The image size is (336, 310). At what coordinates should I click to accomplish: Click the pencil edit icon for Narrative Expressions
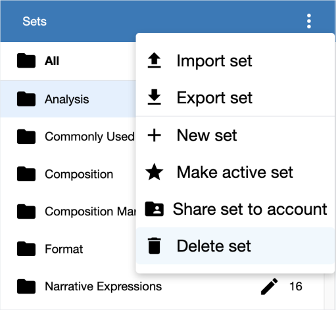pyautogui.click(x=269, y=286)
